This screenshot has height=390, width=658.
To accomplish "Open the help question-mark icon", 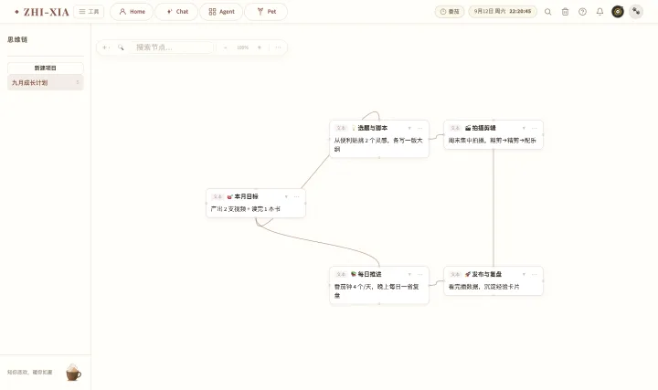I will [x=582, y=12].
